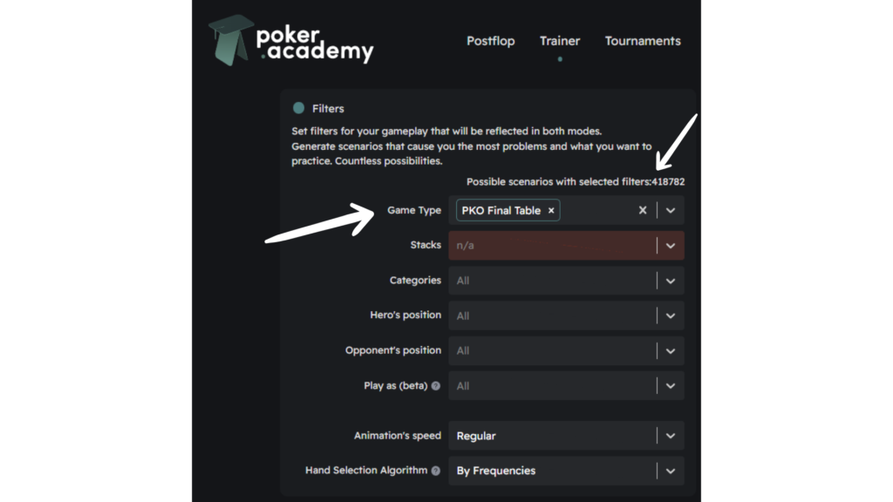Expand the Opponent's position dropdown
893x502 pixels.
tap(671, 350)
